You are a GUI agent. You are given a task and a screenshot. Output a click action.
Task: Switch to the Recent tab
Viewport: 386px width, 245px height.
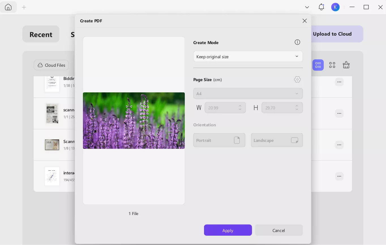pos(41,34)
